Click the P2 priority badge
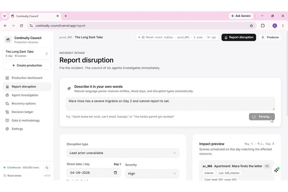The image size is (288, 192). click(x=267, y=166)
